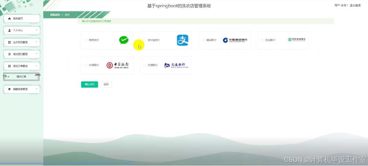Click the 系统首页 breadcrumb link
This screenshot has height=166, width=368.
pyautogui.click(x=55, y=15)
